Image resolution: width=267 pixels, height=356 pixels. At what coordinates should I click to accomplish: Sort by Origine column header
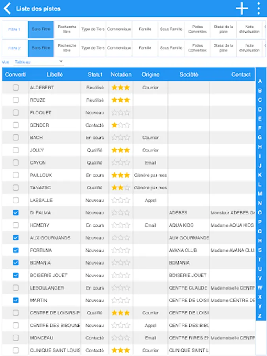point(151,74)
